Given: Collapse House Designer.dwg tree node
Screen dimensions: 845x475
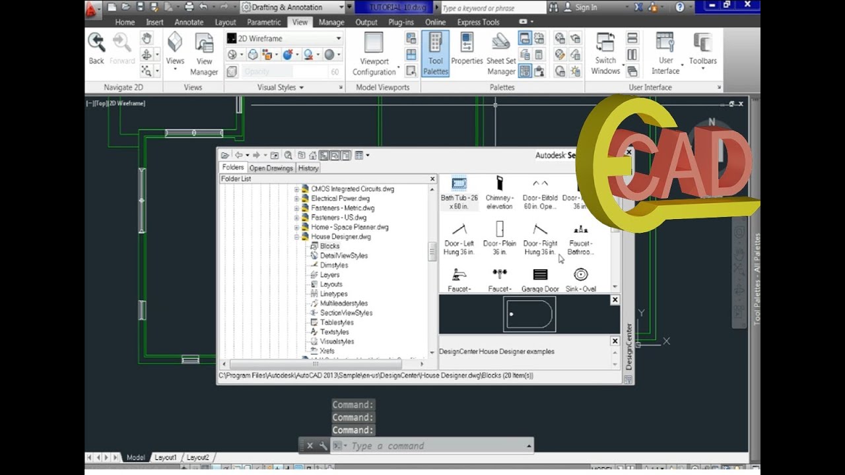Looking at the screenshot, I should click(297, 237).
